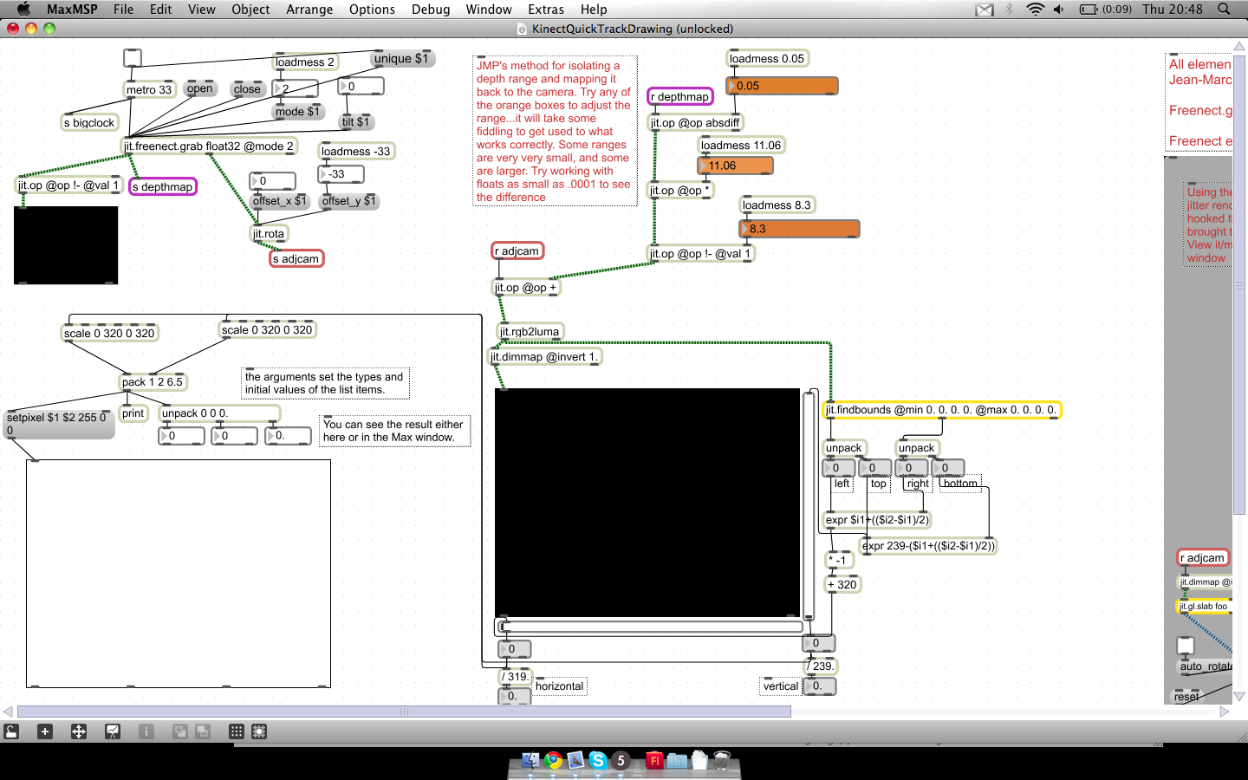Click the Presentation mode icon
The width and height of the screenshot is (1248, 780).
pos(113,731)
